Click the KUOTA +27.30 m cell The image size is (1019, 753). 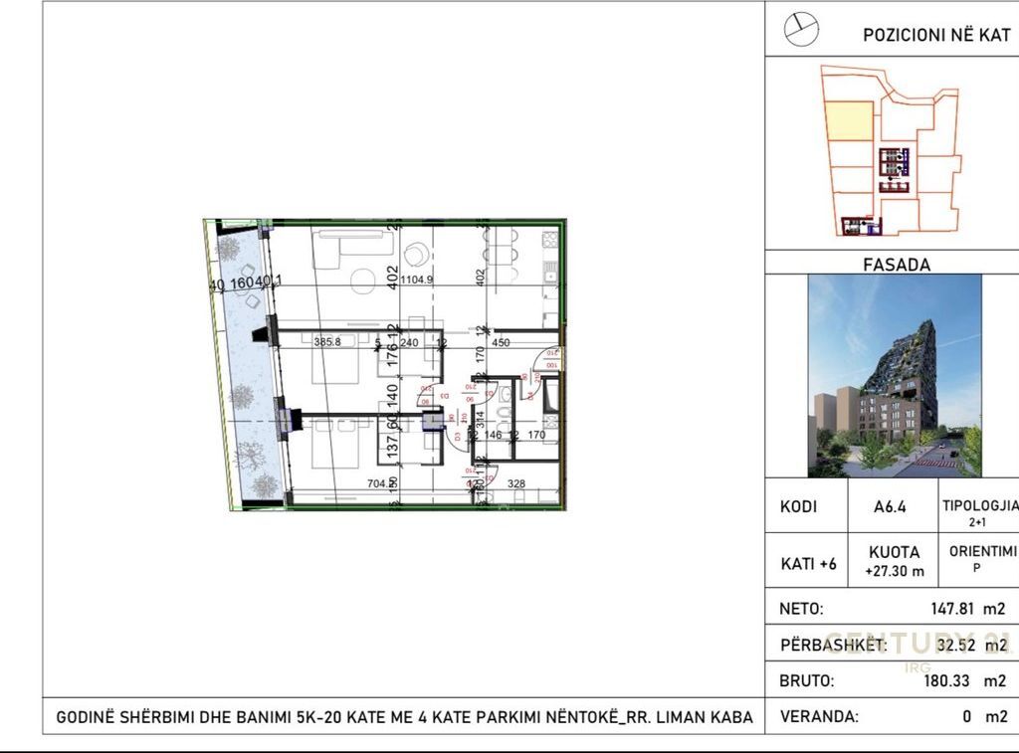click(x=896, y=561)
